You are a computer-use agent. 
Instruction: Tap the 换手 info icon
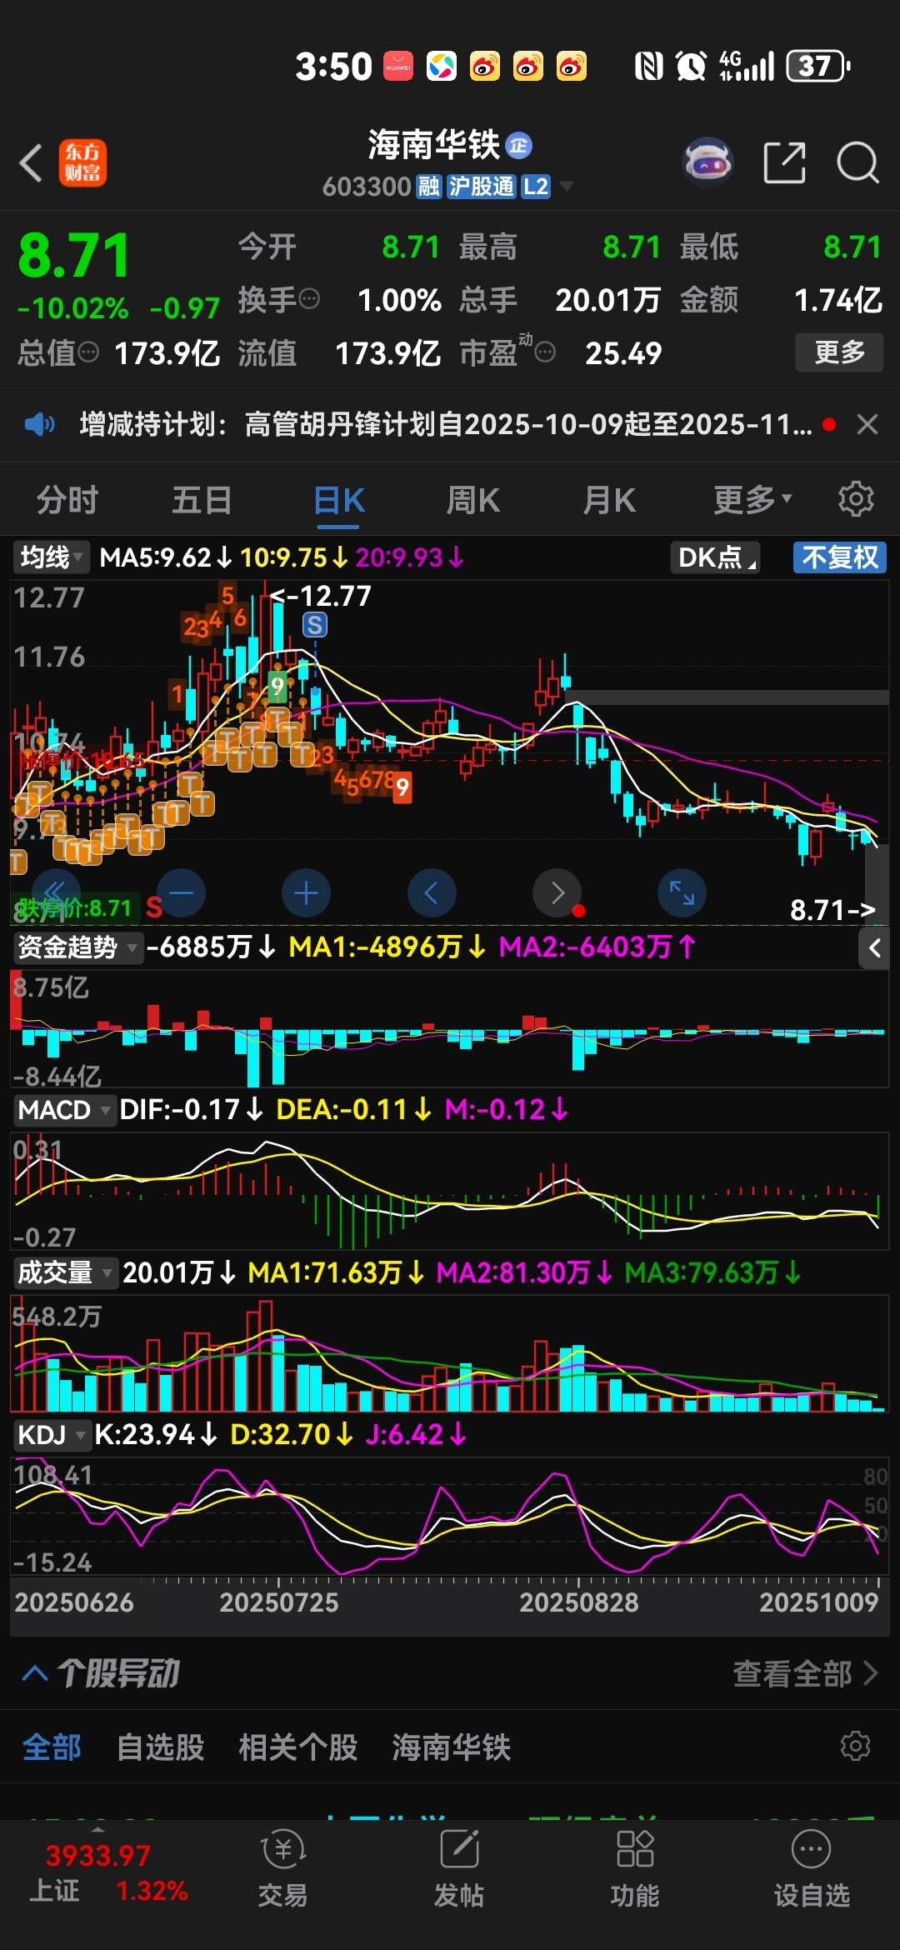[309, 298]
